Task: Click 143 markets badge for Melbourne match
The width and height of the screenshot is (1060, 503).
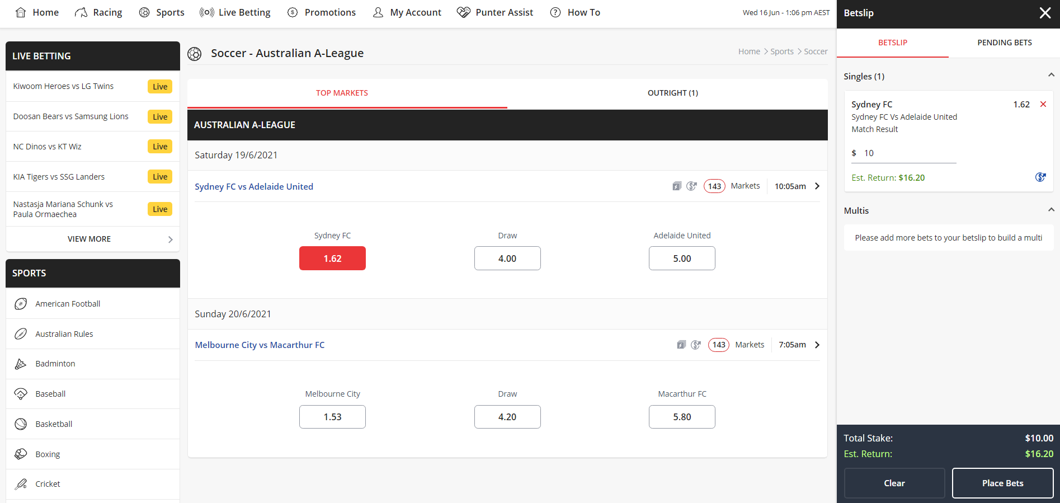Action: point(719,345)
